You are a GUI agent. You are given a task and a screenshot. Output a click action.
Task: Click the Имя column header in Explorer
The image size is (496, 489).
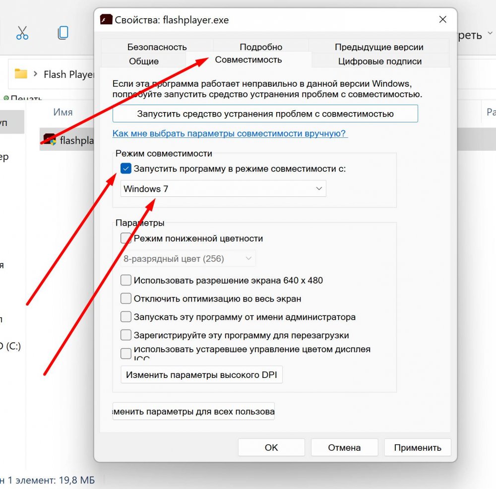pos(63,112)
